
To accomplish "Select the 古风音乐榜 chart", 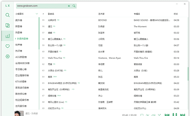I will pos(21,106).
